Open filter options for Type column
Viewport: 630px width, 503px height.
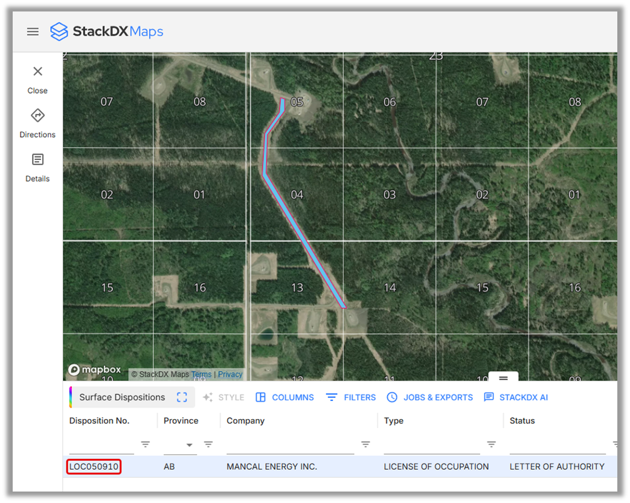click(492, 444)
